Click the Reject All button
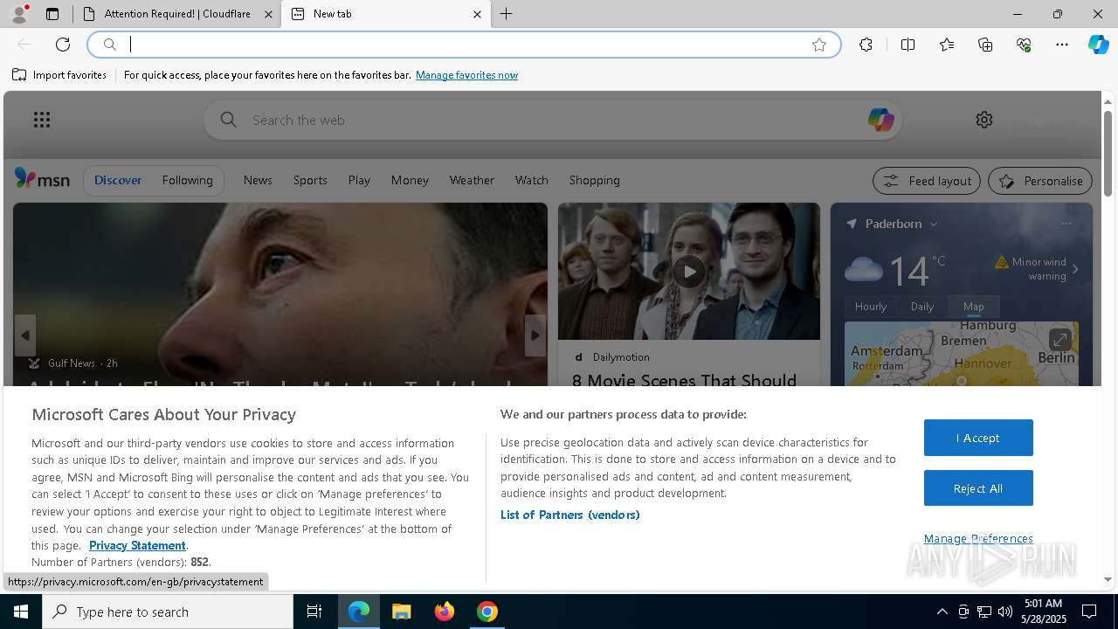The height and width of the screenshot is (629, 1118). coord(978,488)
